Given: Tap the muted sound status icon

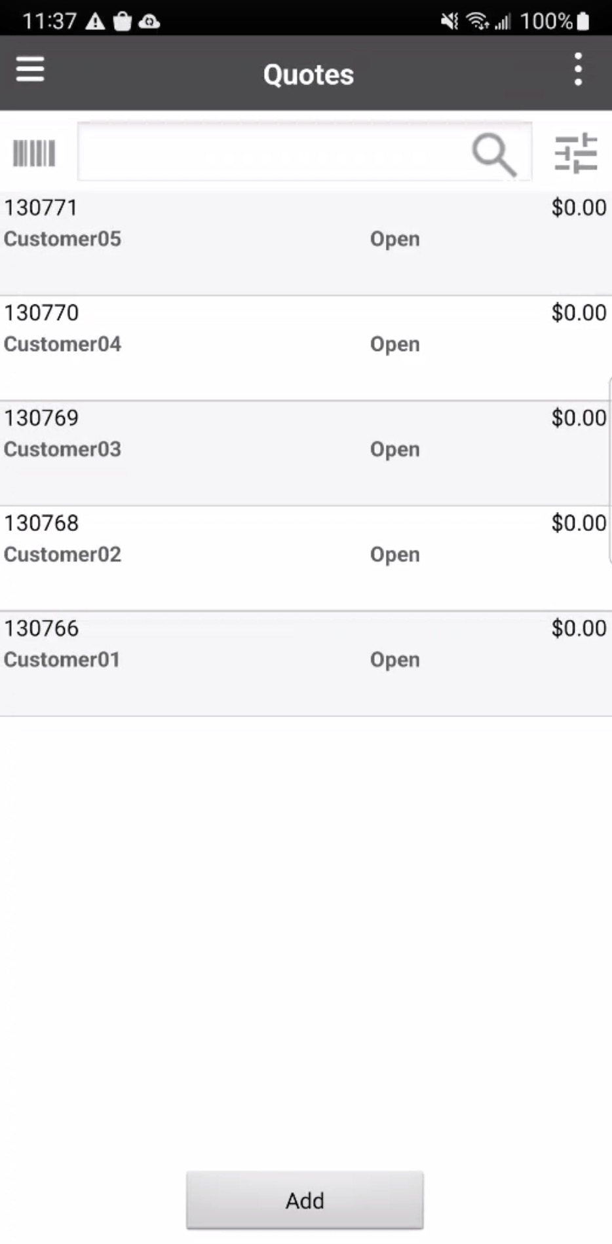Looking at the screenshot, I should coord(449,22).
